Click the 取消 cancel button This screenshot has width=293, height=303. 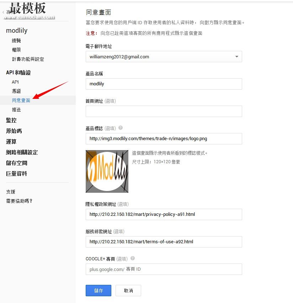(128, 291)
